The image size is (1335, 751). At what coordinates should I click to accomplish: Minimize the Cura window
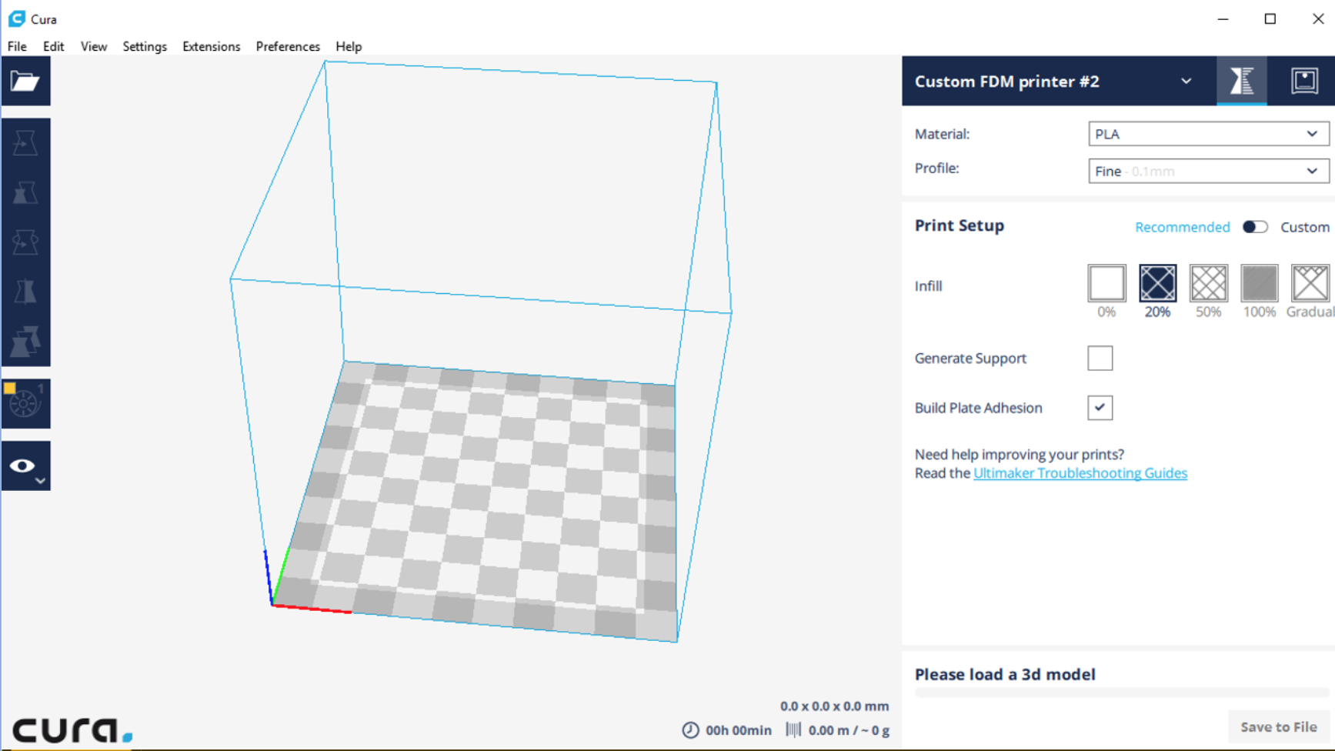tap(1223, 18)
